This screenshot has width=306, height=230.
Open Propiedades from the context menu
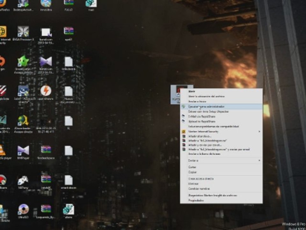tap(221, 201)
